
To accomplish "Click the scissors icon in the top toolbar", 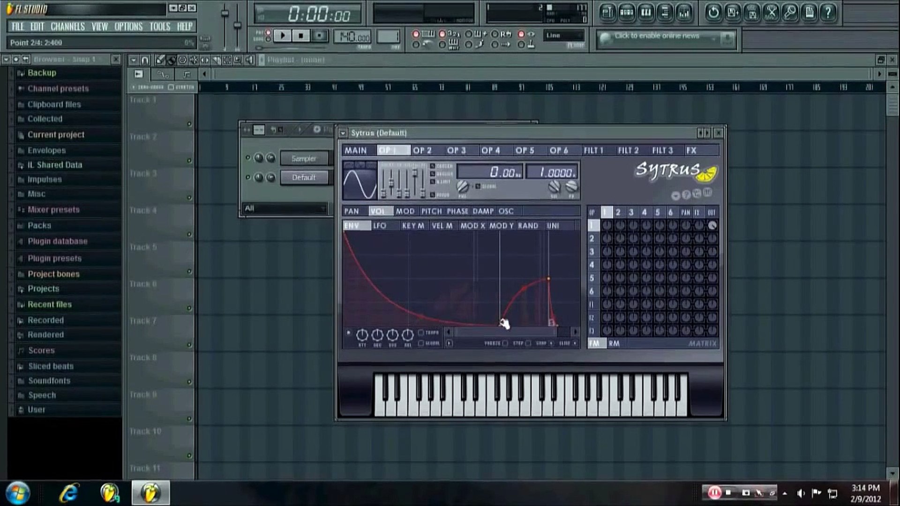I will tap(771, 13).
